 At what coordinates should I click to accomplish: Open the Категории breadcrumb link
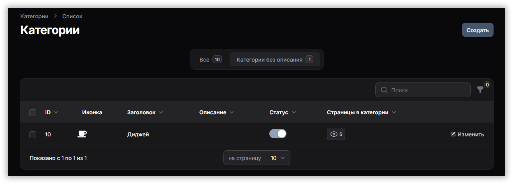pos(34,16)
